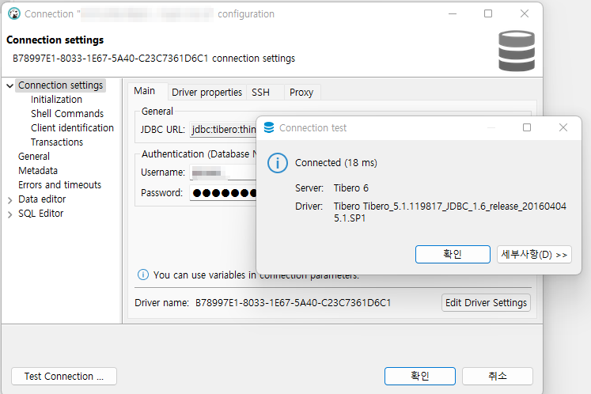Click 확인 at the bottom of configuration window
Screen dimensions: 591x394
420,377
